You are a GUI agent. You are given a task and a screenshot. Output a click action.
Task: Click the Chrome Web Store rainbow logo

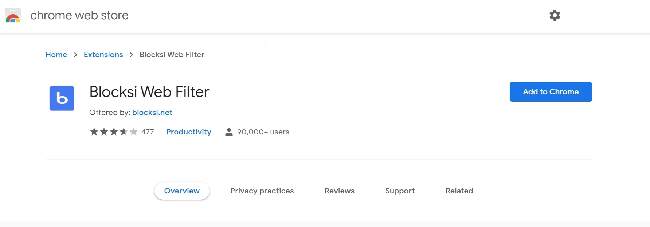13,16
